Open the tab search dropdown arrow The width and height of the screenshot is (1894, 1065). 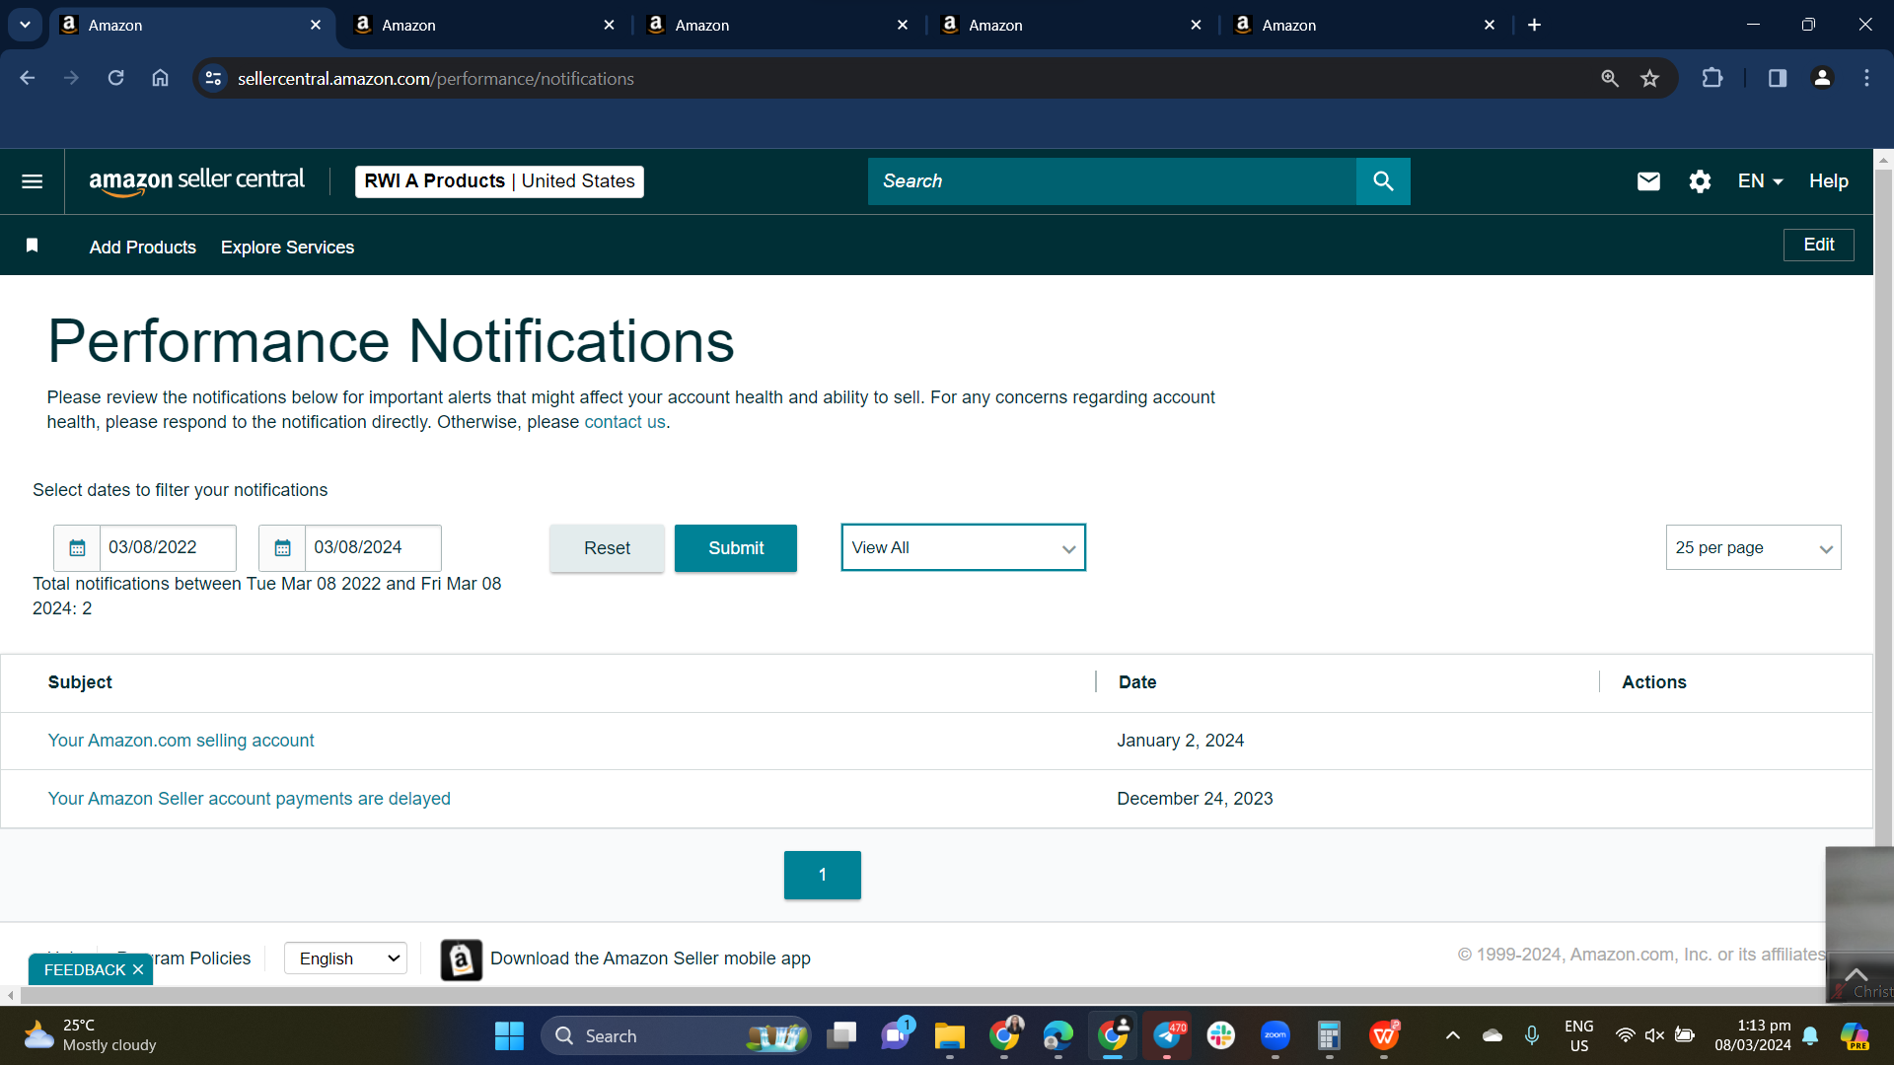pyautogui.click(x=25, y=25)
